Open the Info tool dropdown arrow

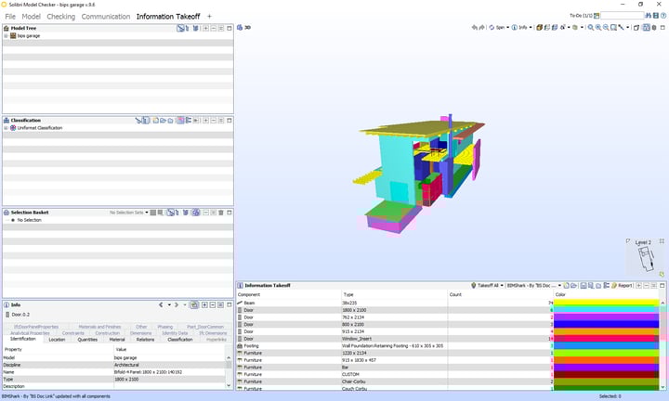(531, 27)
